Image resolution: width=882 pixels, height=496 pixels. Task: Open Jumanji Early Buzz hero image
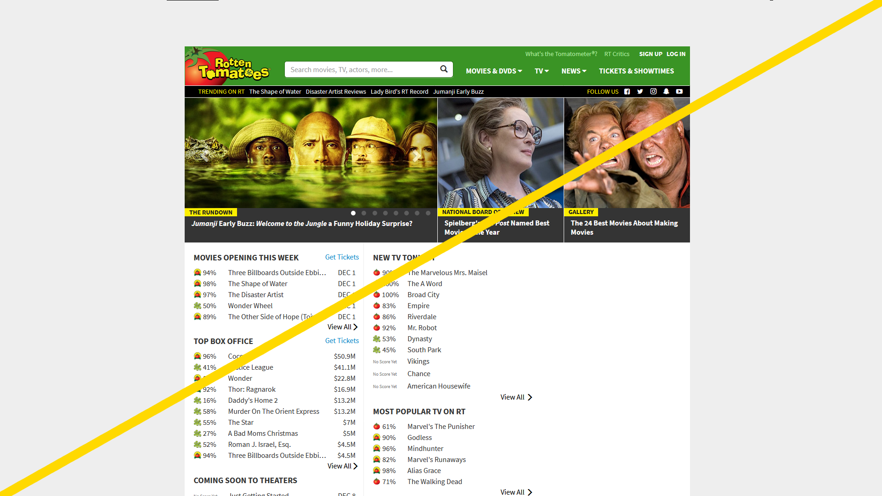tap(311, 152)
